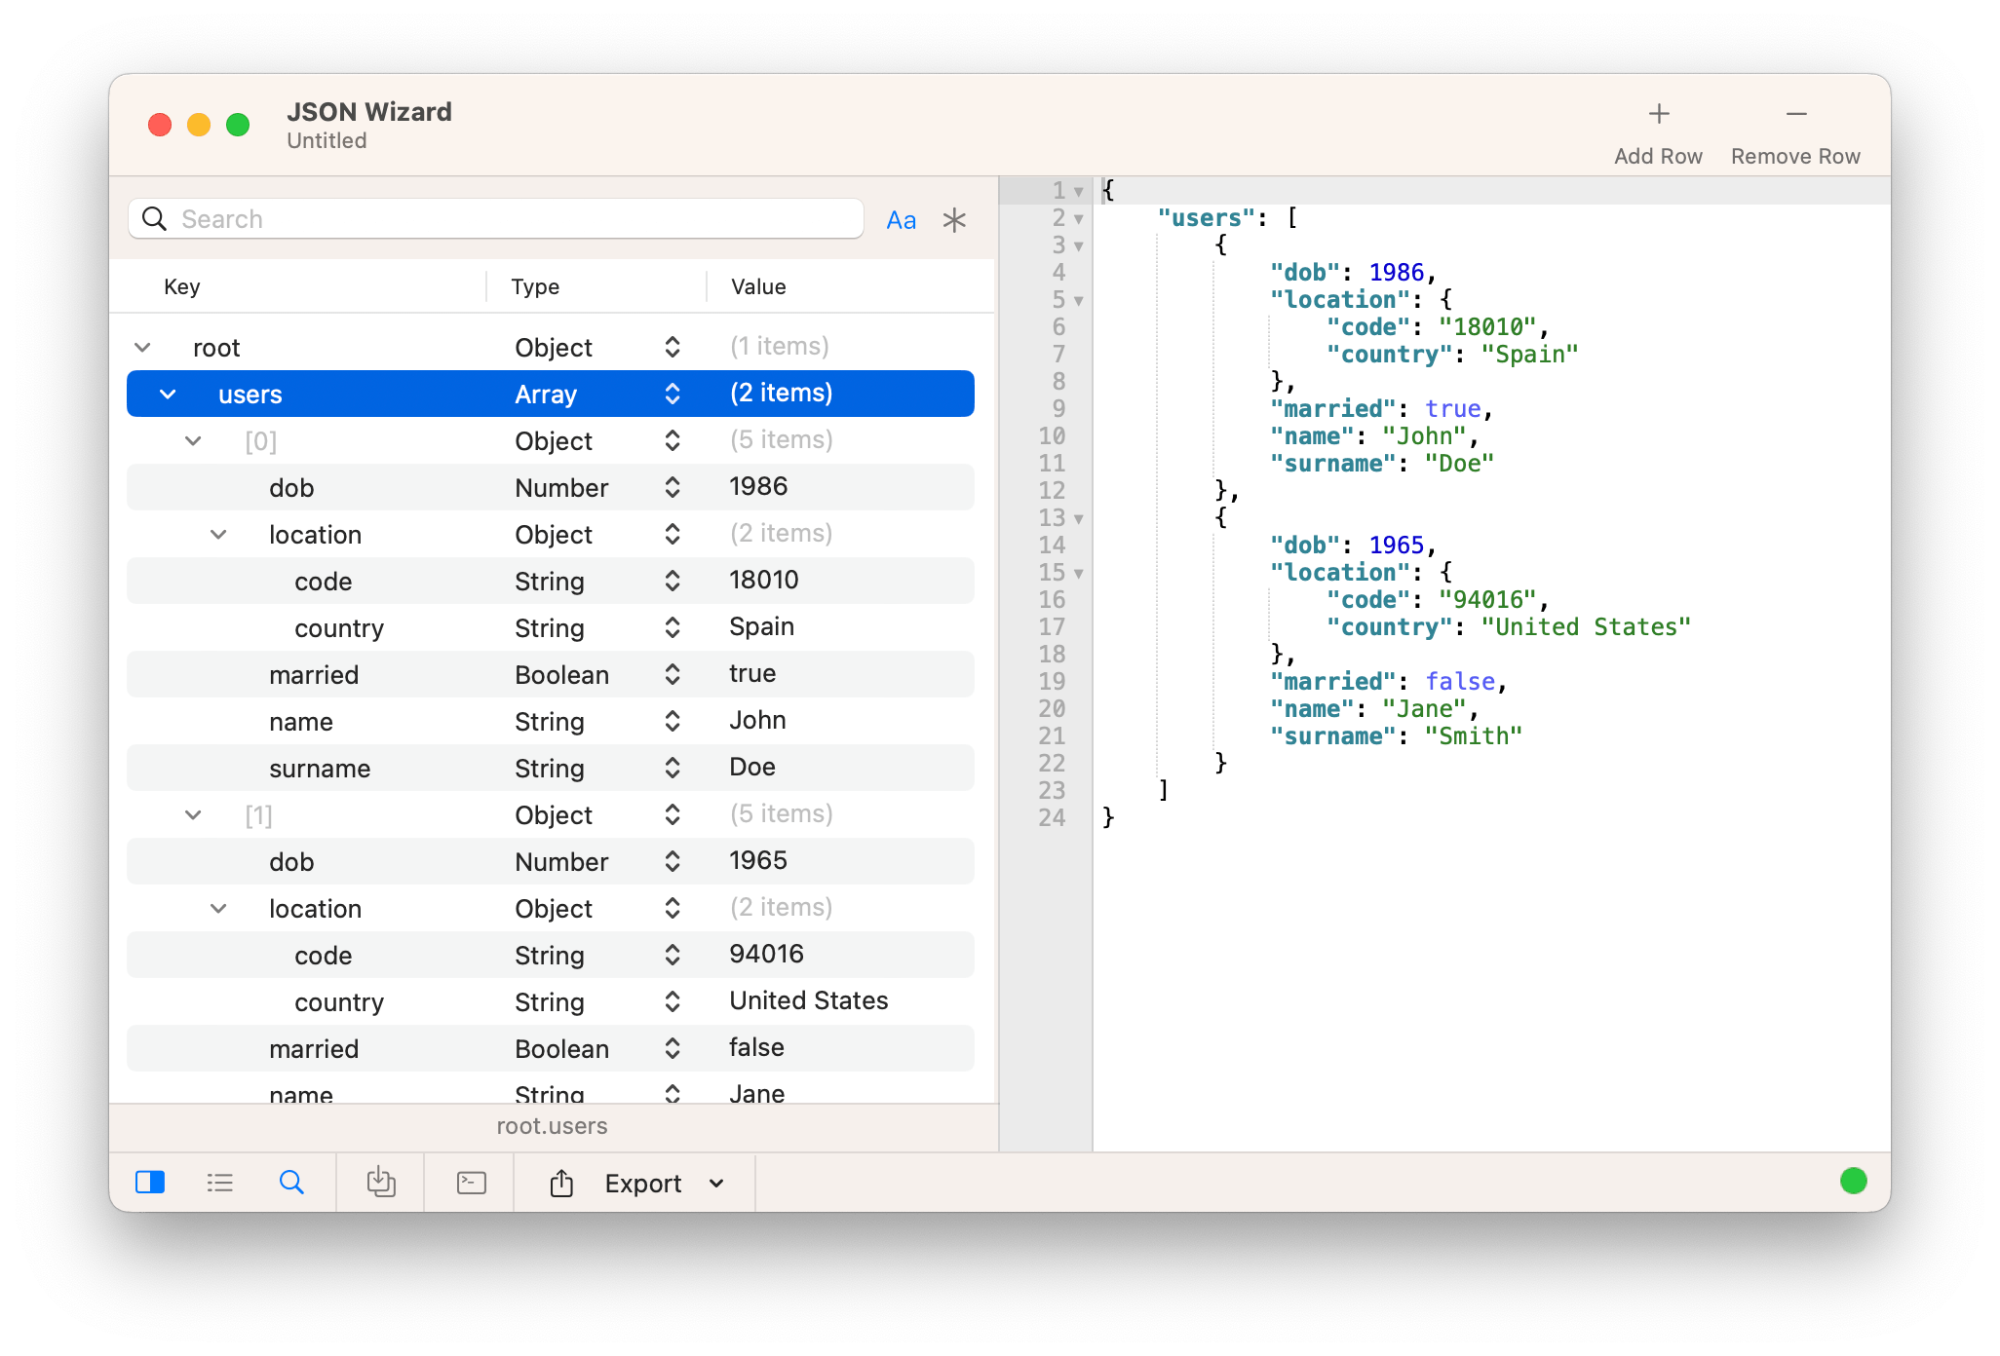Toggle case-sensitive Aa search option
The width and height of the screenshot is (2000, 1356).
tap(901, 220)
